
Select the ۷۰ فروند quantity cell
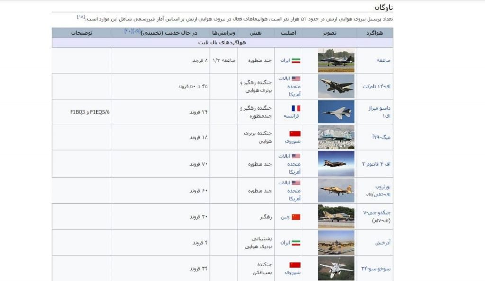click(161, 164)
